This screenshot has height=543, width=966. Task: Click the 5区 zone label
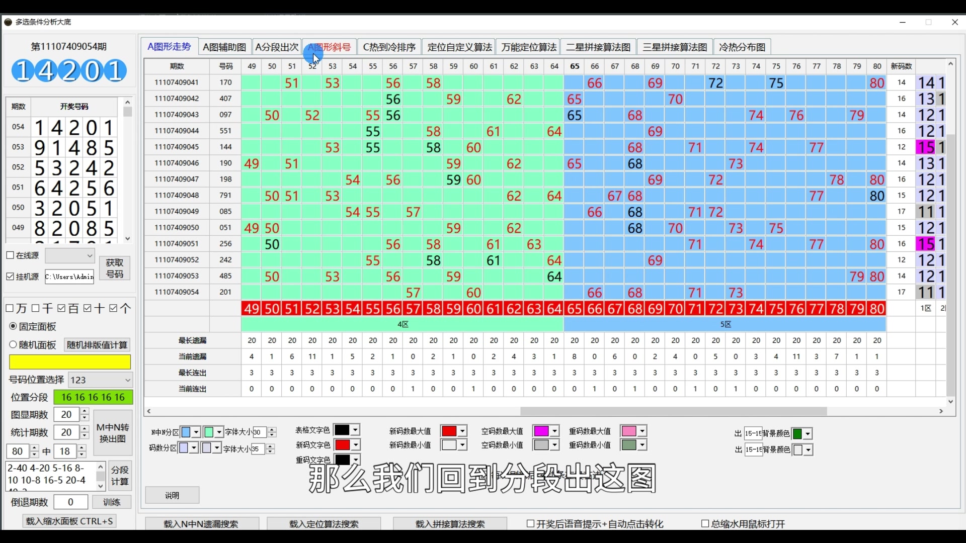[725, 324]
